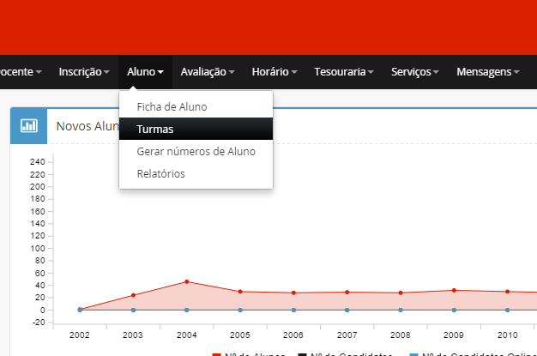Open the partially visible Docente menu
The width and height of the screenshot is (537, 356).
[21, 72]
